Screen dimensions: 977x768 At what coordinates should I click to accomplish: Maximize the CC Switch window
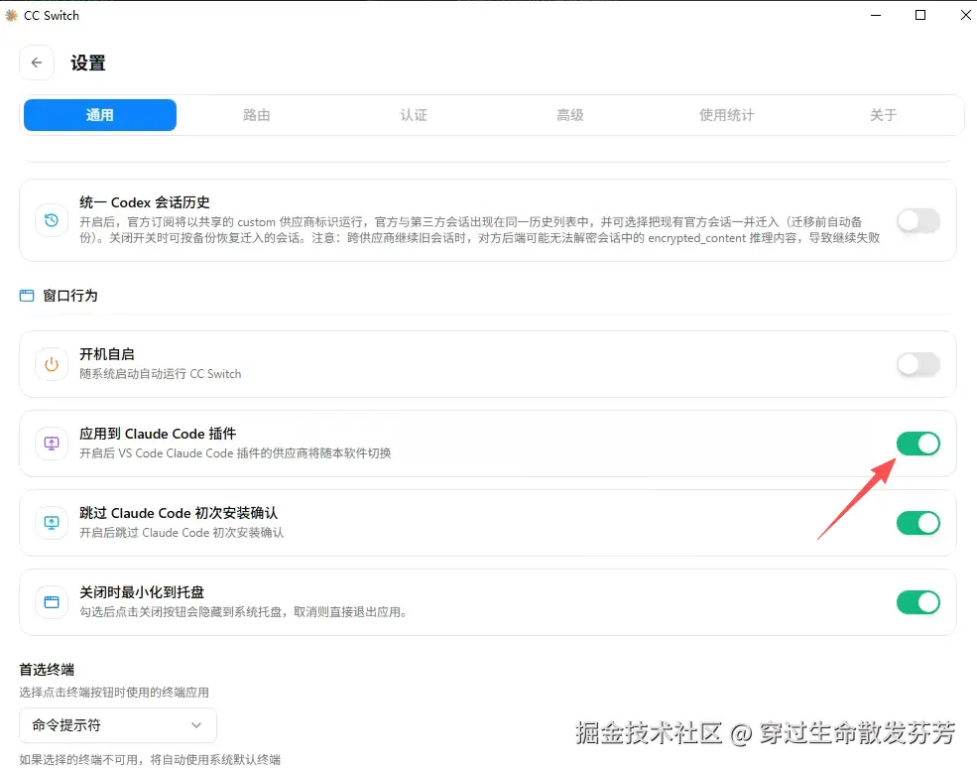pyautogui.click(x=920, y=15)
